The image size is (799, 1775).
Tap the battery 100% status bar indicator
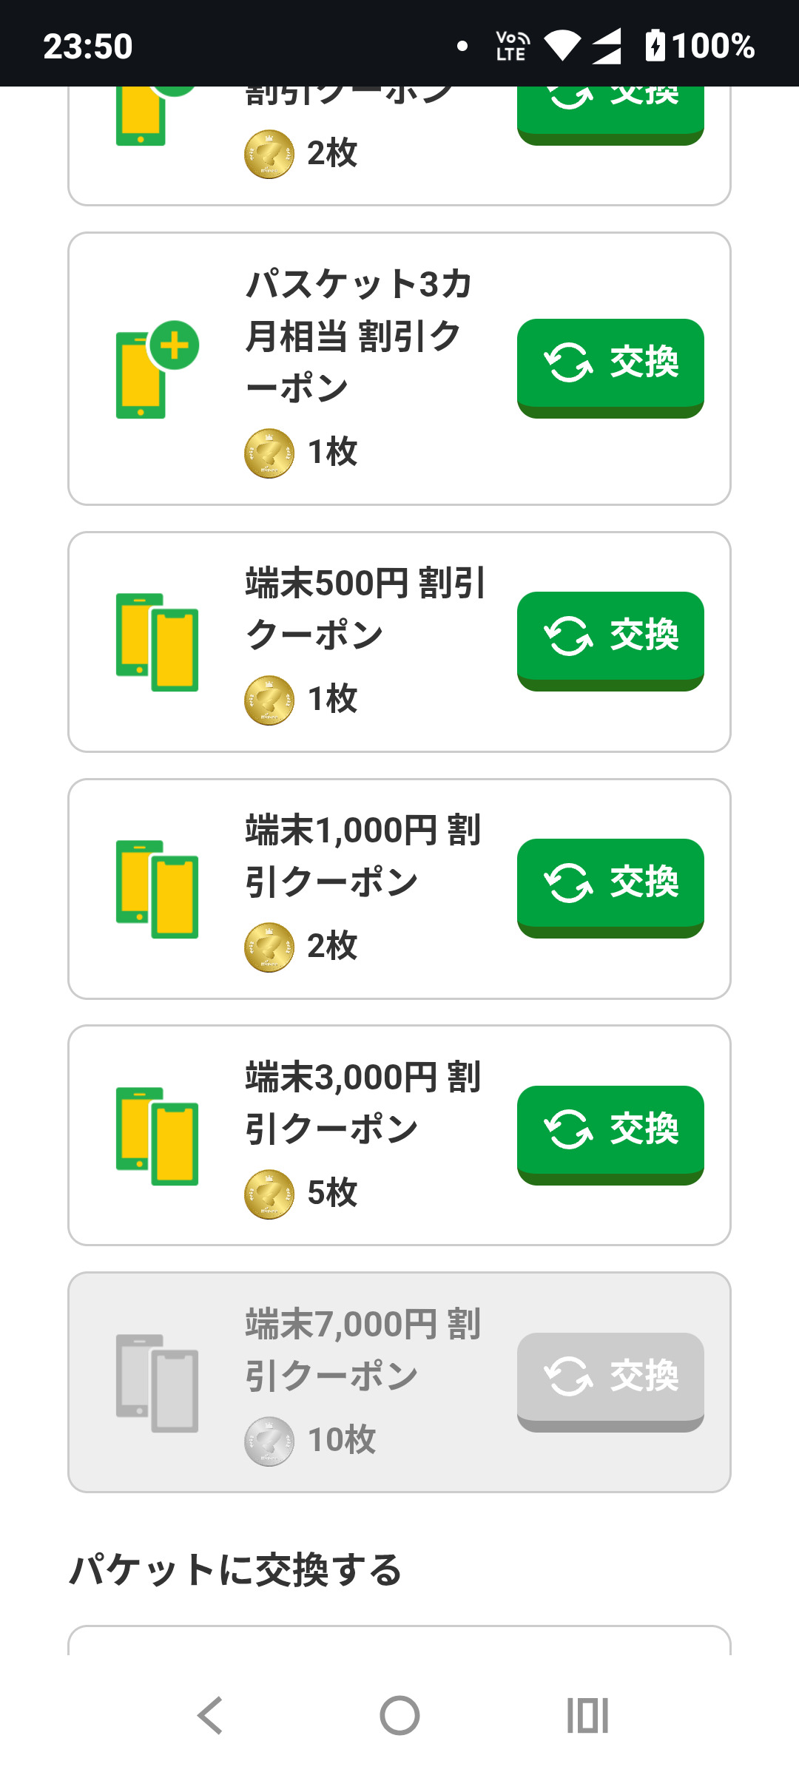pyautogui.click(x=700, y=46)
